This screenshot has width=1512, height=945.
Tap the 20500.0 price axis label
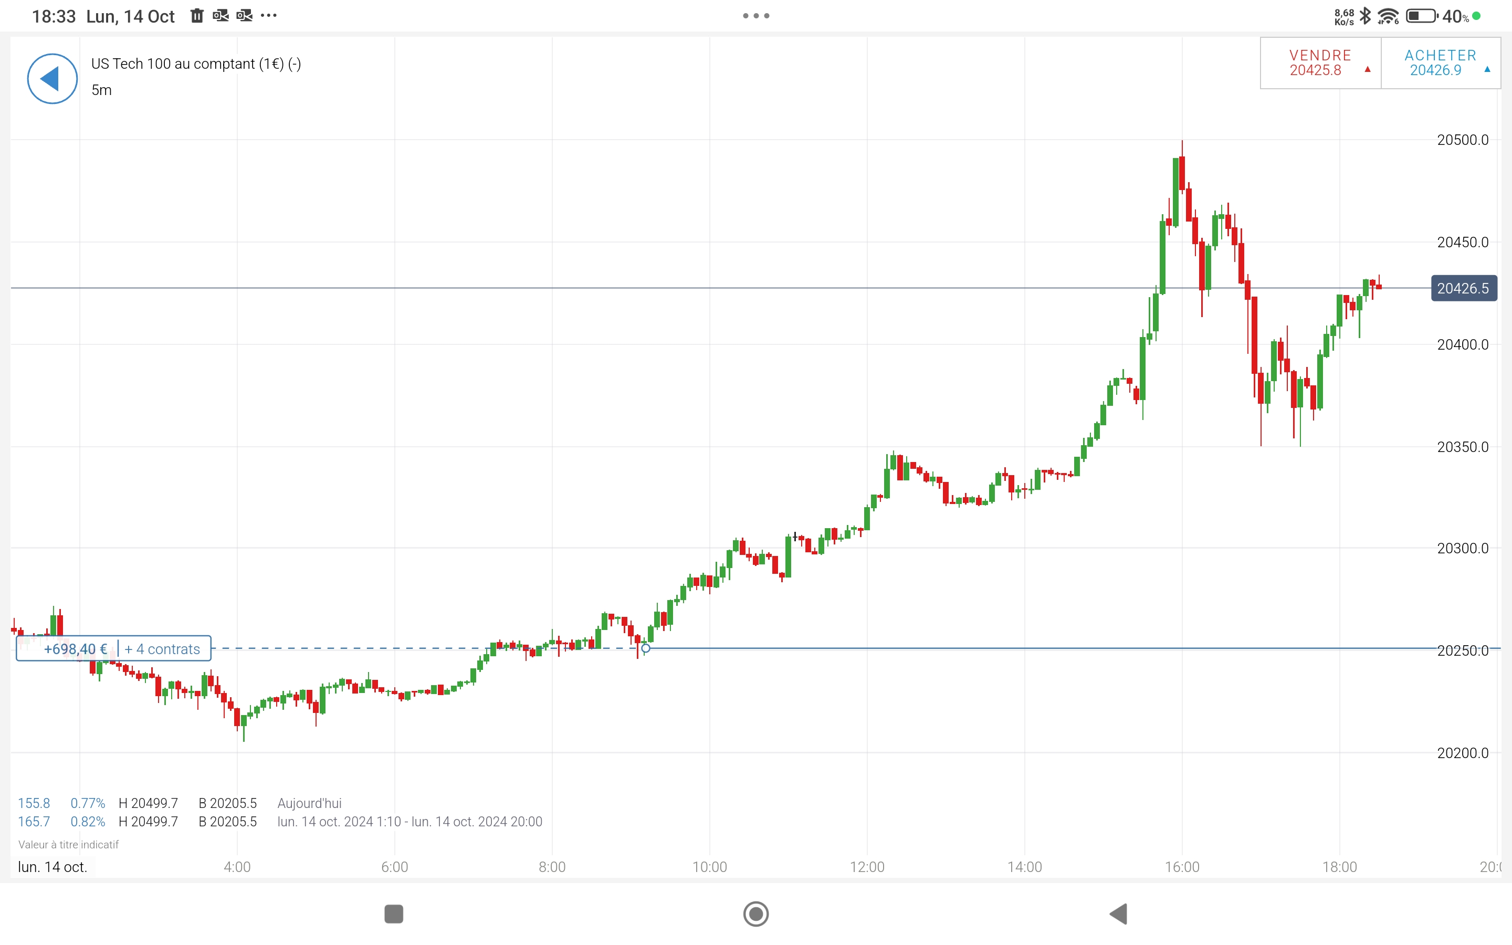click(1463, 140)
